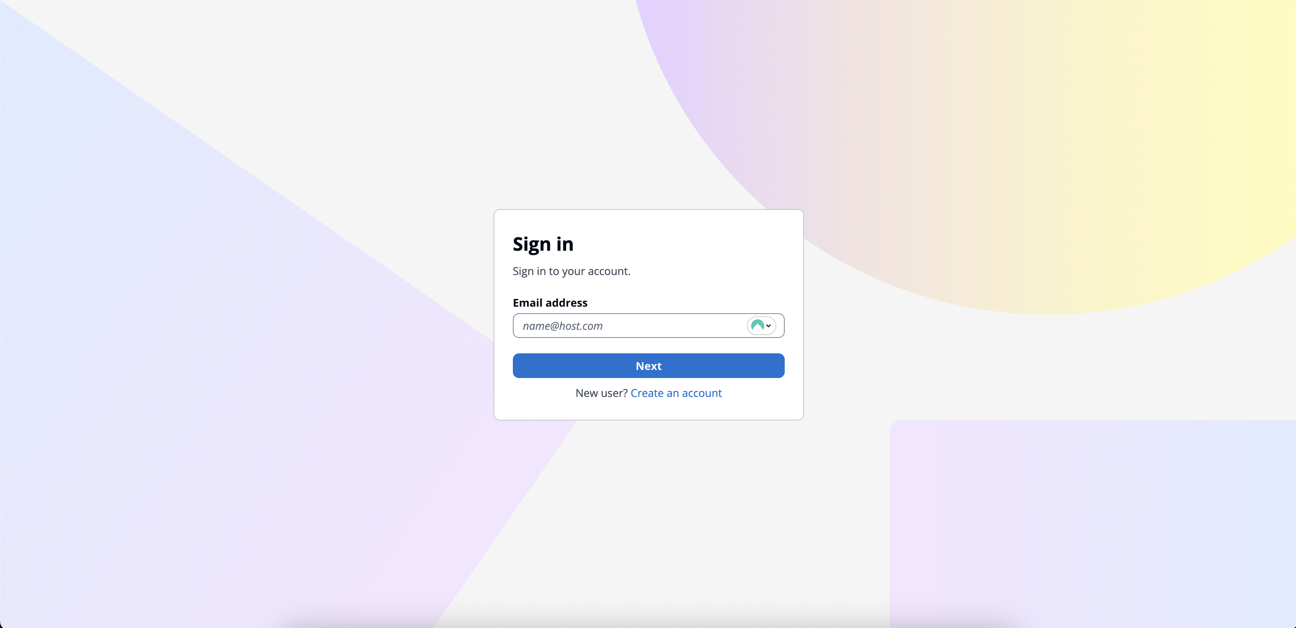The image size is (1296, 628).
Task: Click the Sign in heading
Action: click(543, 244)
